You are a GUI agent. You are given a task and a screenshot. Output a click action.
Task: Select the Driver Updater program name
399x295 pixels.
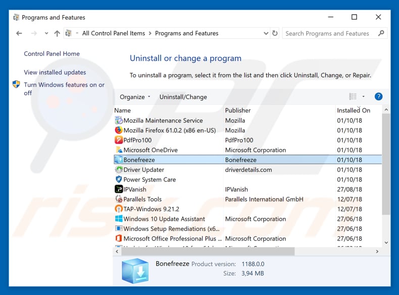click(144, 170)
